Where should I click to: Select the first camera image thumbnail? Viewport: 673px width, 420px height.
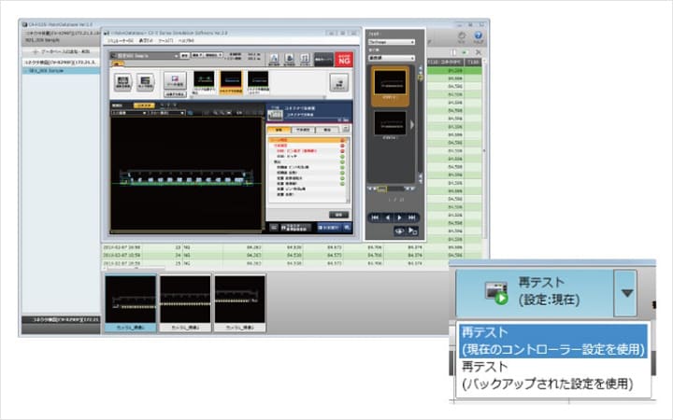(x=129, y=301)
